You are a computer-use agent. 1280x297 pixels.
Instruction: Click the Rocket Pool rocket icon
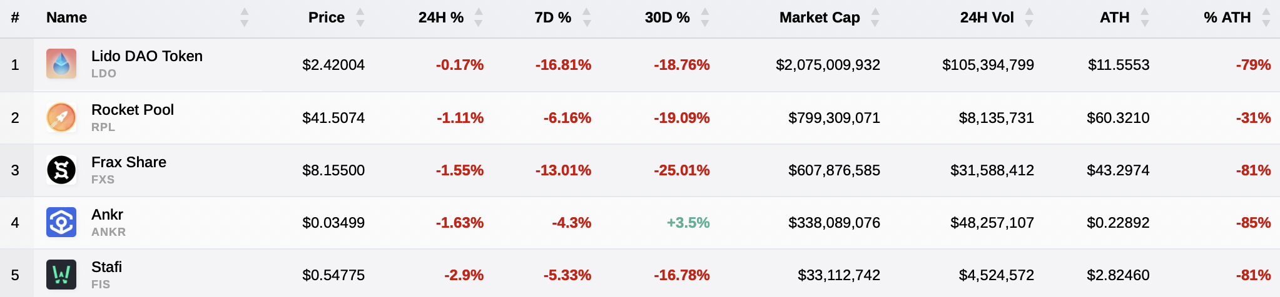point(61,117)
